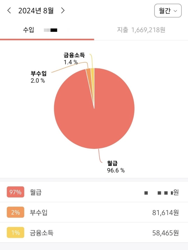Go to next month arrow

tap(63, 11)
